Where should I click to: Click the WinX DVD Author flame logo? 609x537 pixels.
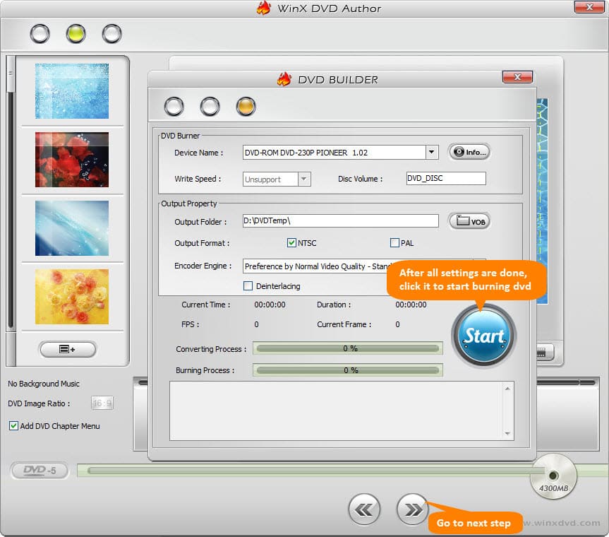point(264,8)
